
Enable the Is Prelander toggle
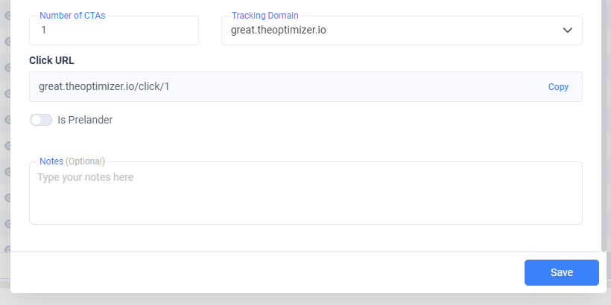pyautogui.click(x=41, y=120)
